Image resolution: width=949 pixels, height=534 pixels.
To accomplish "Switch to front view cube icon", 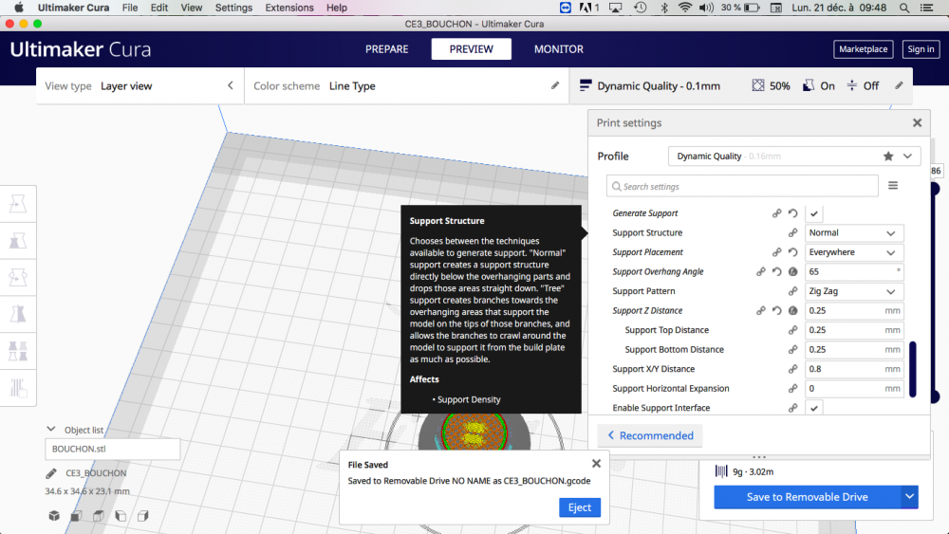I will [x=76, y=516].
